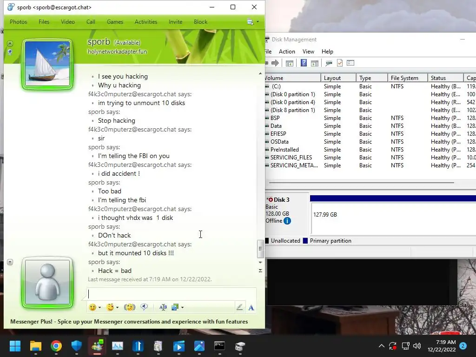Open the Action menu in Disk Management
The height and width of the screenshot is (357, 476).
coord(287,52)
